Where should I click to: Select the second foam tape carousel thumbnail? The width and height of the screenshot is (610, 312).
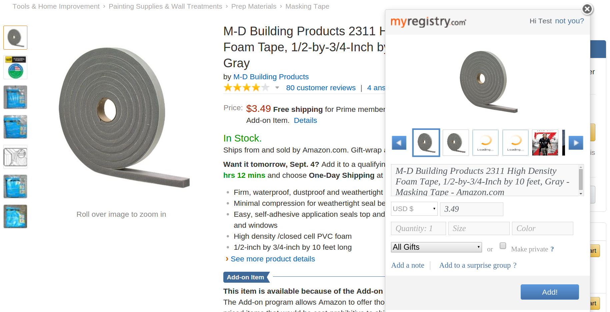coord(456,143)
